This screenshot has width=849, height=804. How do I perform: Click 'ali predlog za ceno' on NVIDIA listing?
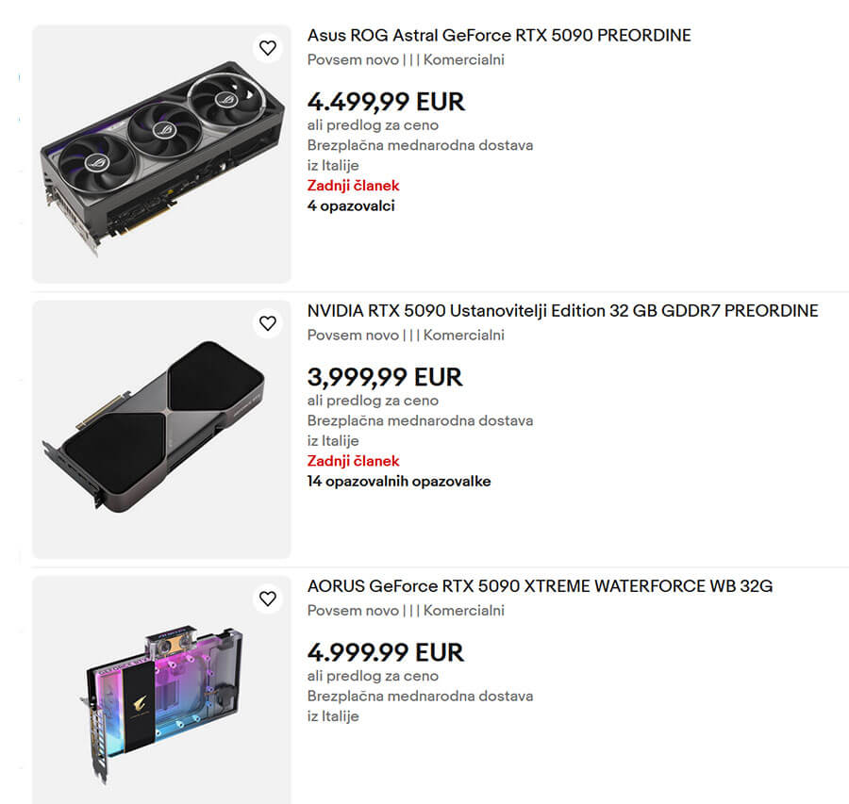(372, 401)
